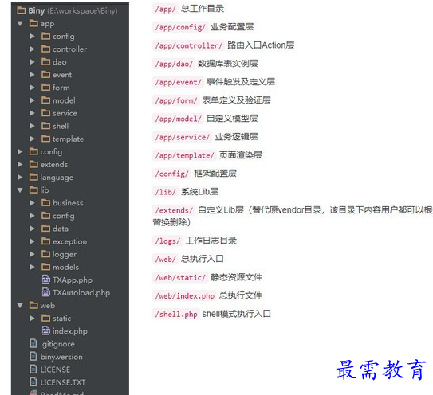Click the /shell.php path label
The height and width of the screenshot is (395, 433).
click(175, 315)
